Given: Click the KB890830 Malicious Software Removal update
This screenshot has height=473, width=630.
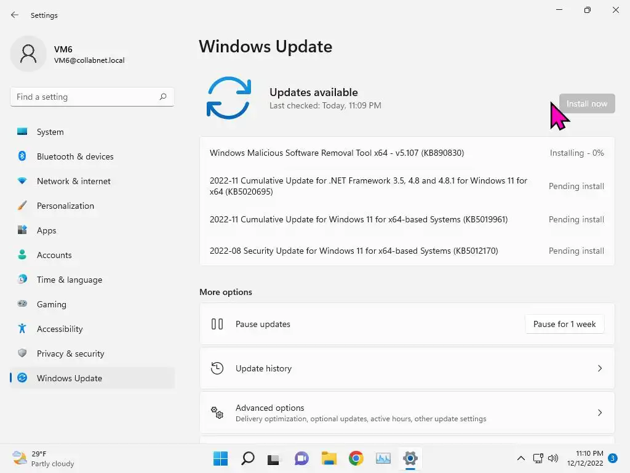Looking at the screenshot, I should coord(337,153).
